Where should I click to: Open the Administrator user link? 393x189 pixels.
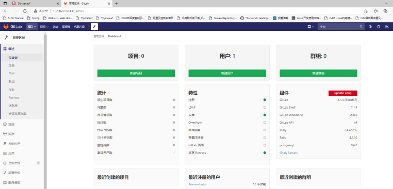click(x=198, y=184)
